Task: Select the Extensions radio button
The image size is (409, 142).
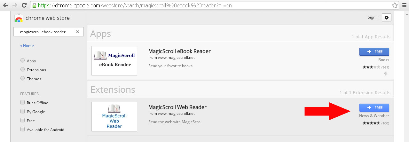Action: [22, 69]
